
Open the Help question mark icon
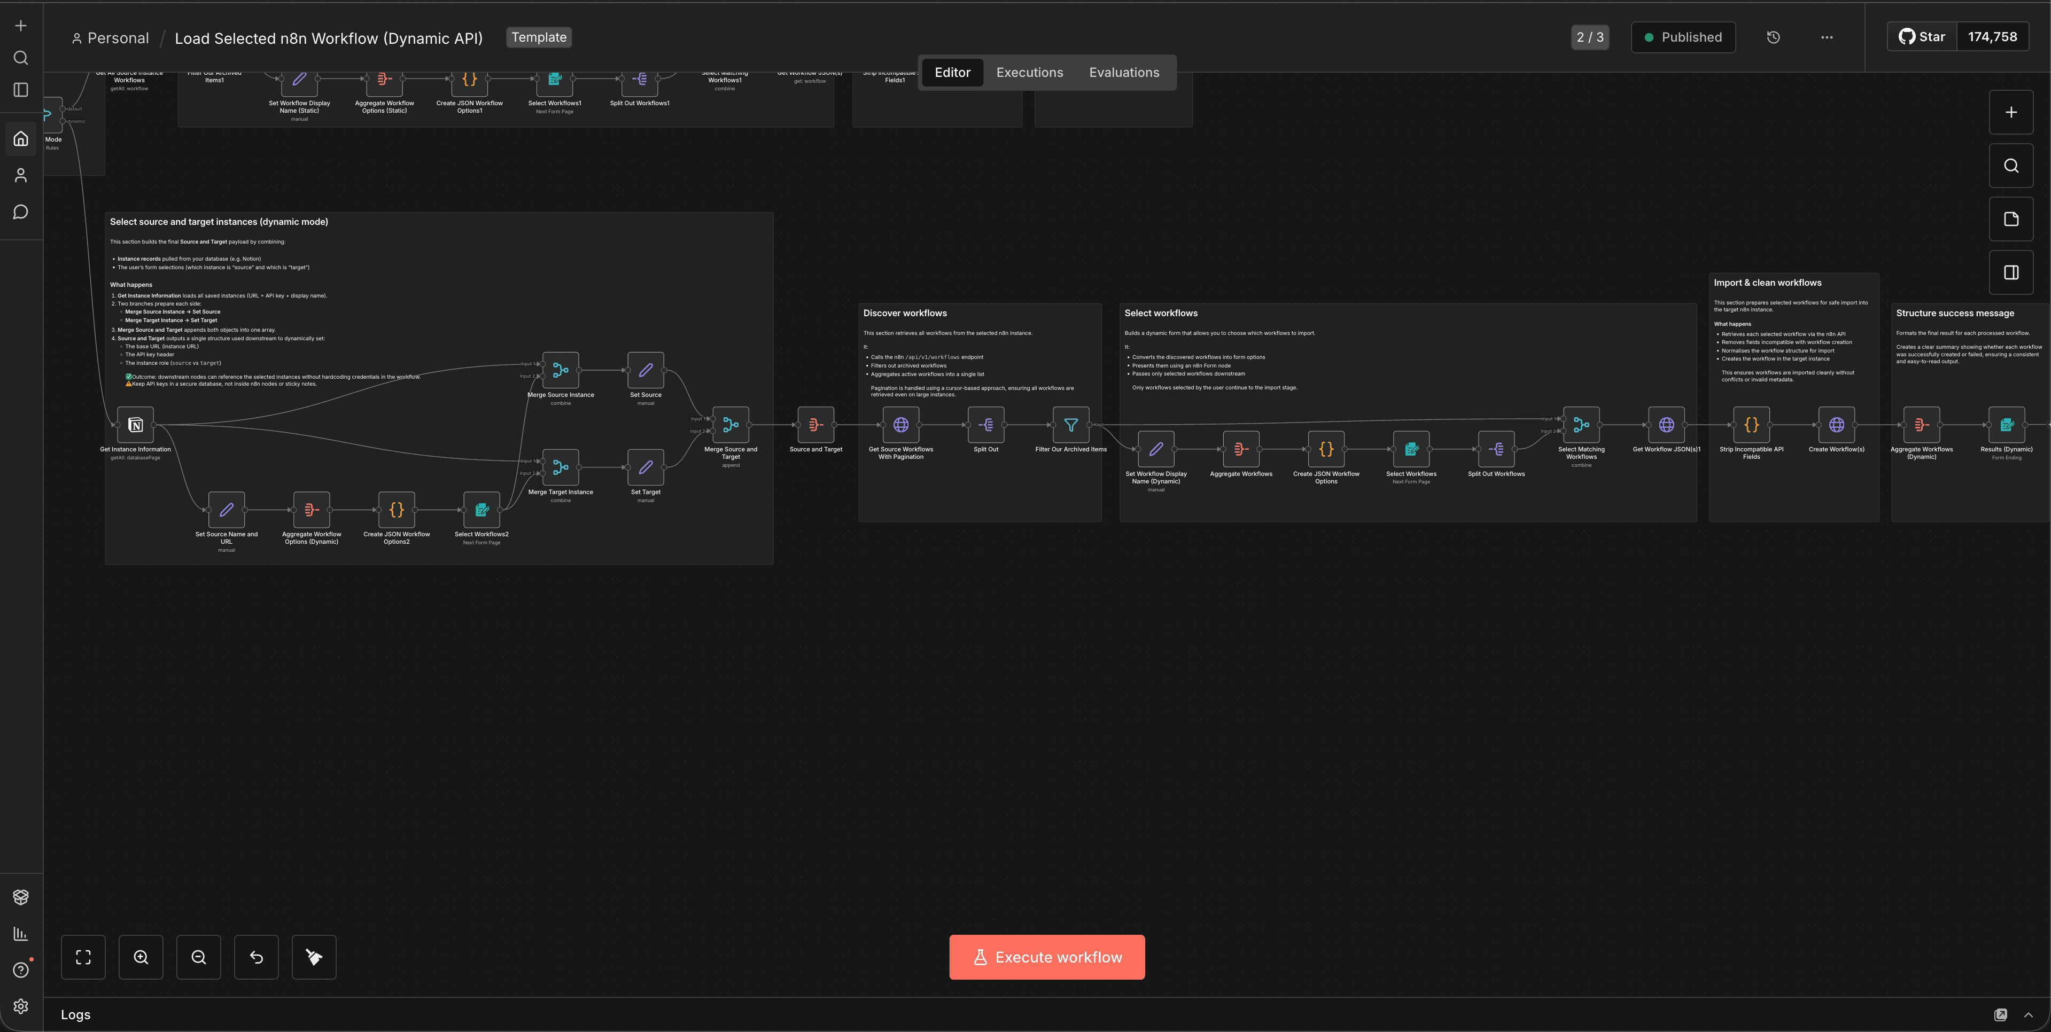(x=20, y=970)
